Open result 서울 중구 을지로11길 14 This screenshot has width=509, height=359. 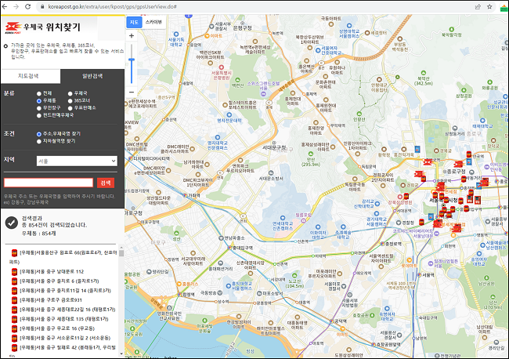coord(65,291)
